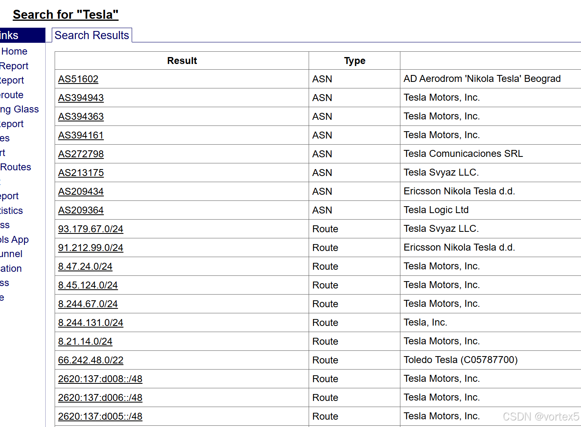Image resolution: width=581 pixels, height=427 pixels.
Task: Open the Routes link in the sidebar
Action: click(x=15, y=167)
